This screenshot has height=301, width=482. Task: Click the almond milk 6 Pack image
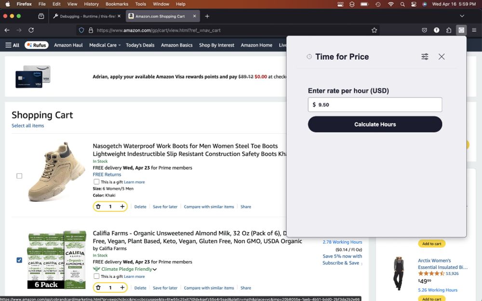click(57, 260)
